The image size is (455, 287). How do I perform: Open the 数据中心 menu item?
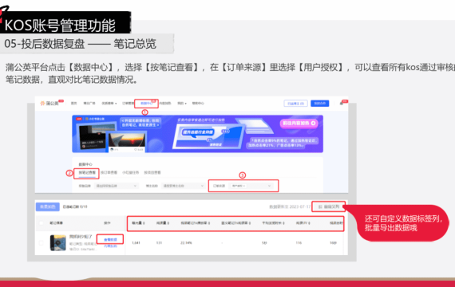[146, 103]
